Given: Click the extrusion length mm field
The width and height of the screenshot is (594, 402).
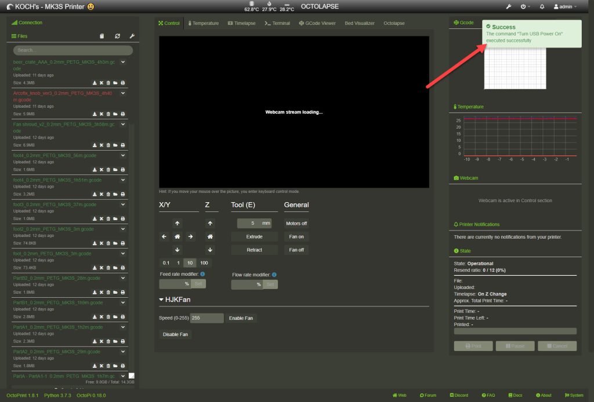Looking at the screenshot, I should coord(249,223).
